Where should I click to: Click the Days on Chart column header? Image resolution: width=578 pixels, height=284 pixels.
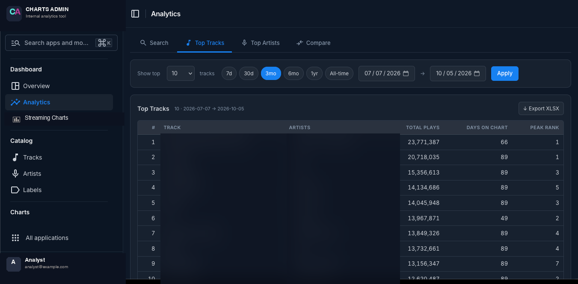point(487,127)
